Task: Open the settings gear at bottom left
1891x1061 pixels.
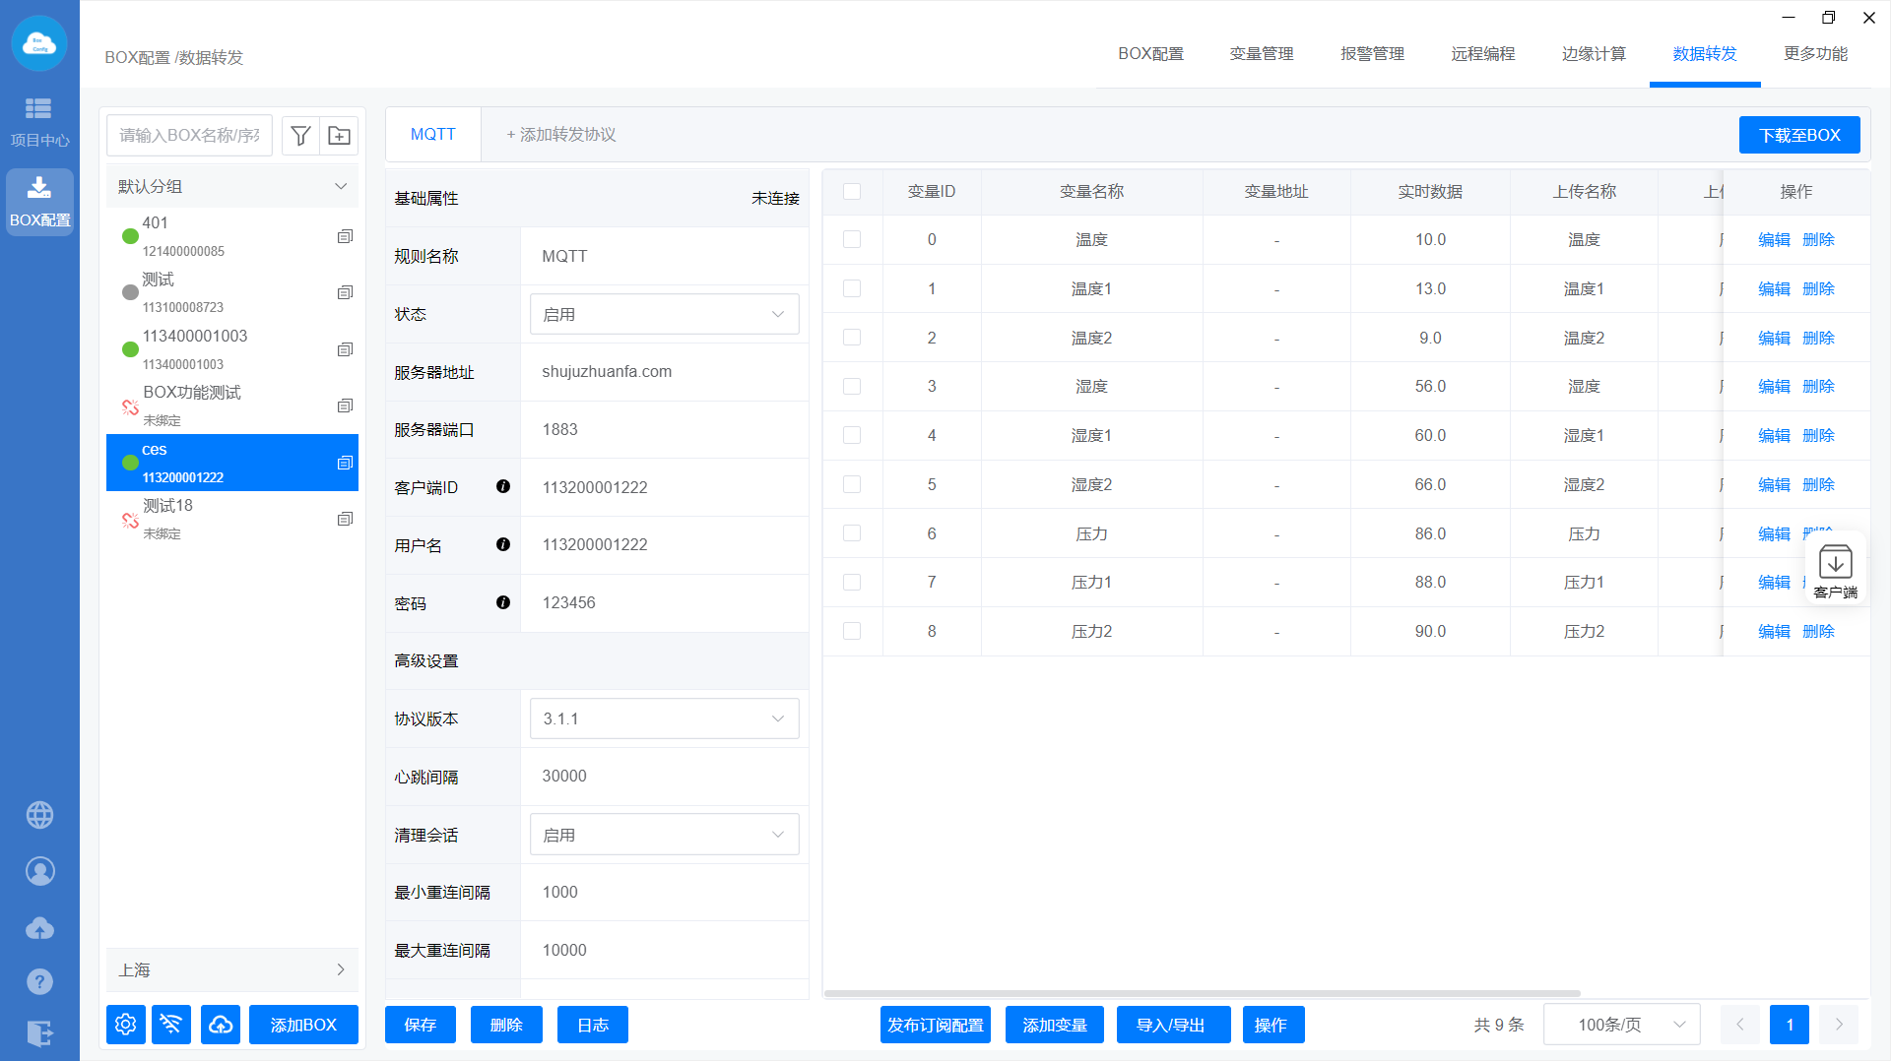Action: point(126,1025)
